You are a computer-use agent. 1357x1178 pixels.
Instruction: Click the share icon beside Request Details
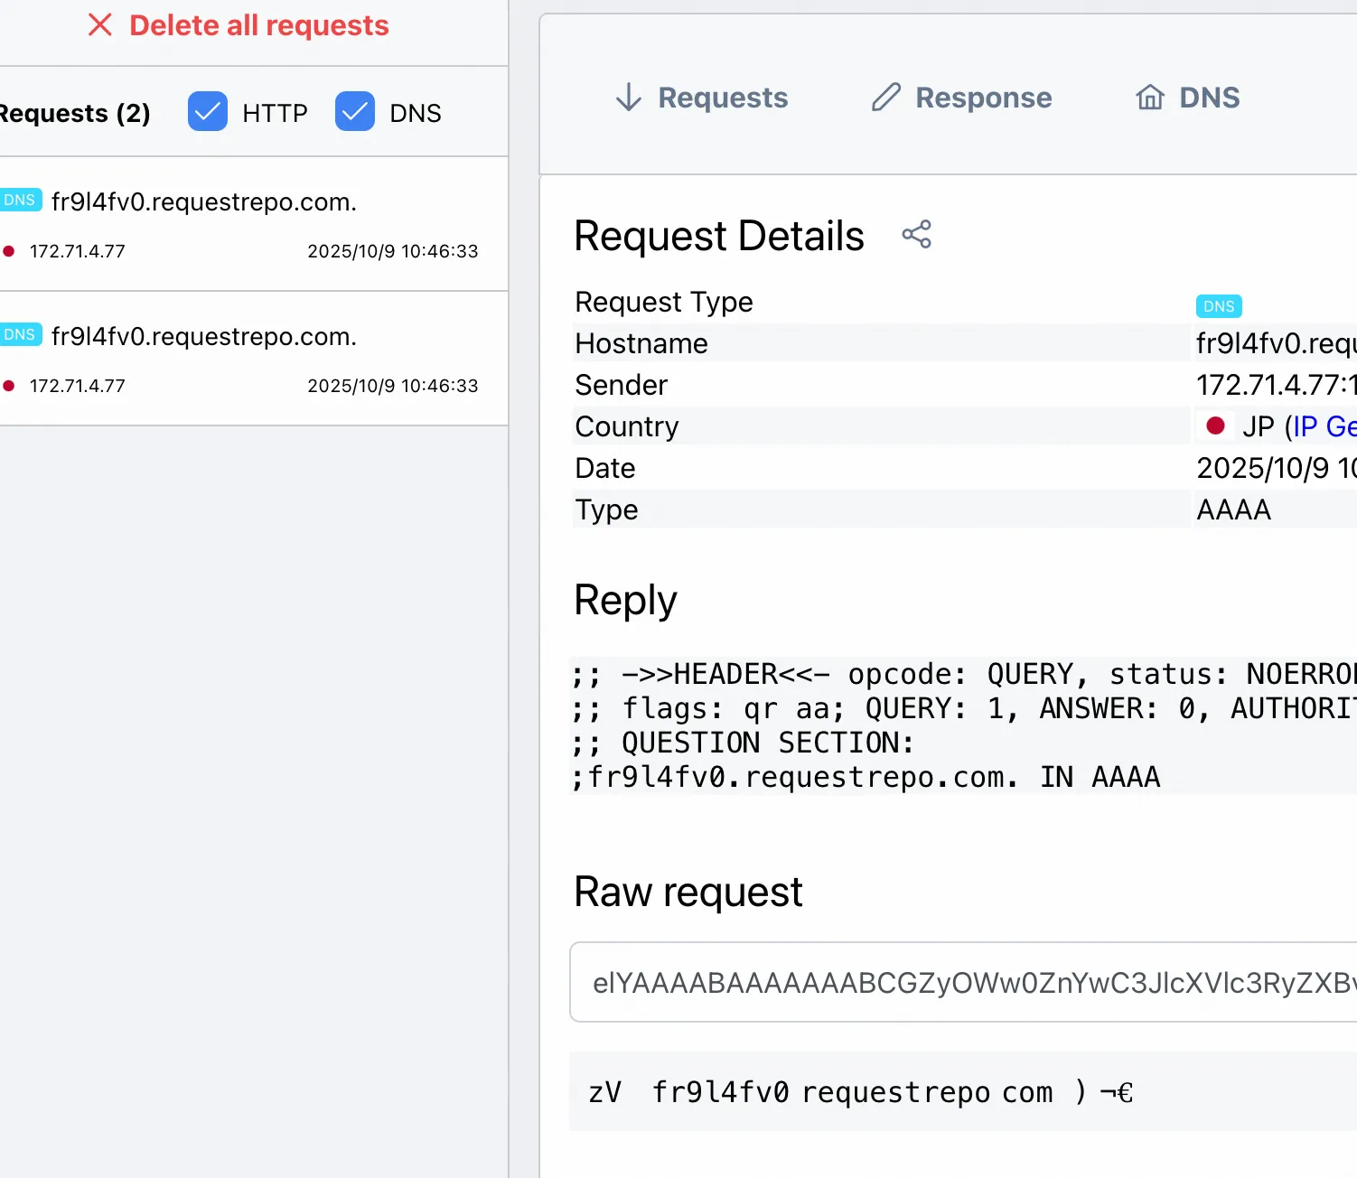[916, 235]
